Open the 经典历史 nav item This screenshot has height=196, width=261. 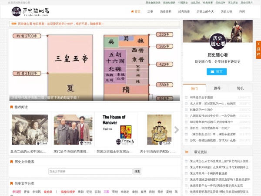click(184, 11)
